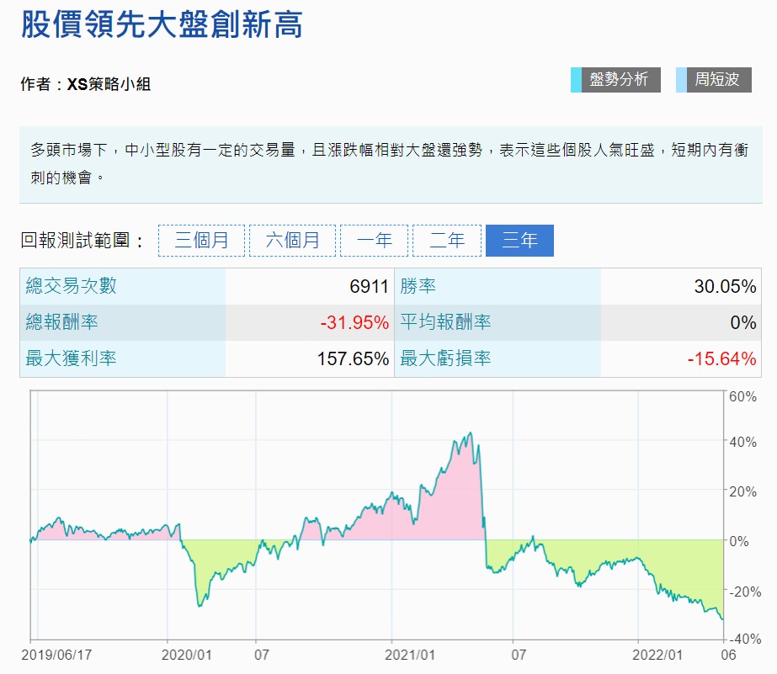
Task: Click the -15.64% max loss value
Action: click(721, 359)
